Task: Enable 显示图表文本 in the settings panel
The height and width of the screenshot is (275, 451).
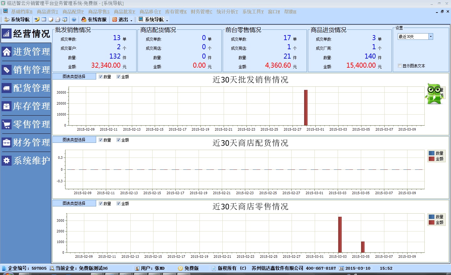Action: tap(400, 65)
